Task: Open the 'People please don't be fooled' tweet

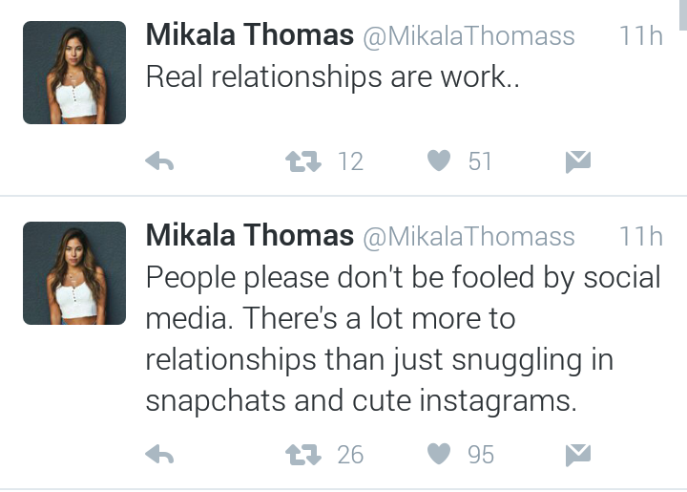Action: tap(403, 339)
